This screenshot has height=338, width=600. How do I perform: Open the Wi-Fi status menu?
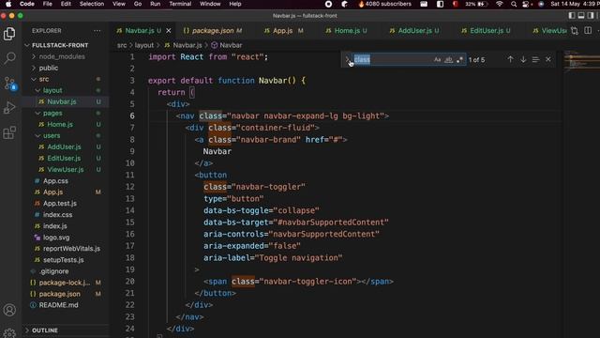500,4
